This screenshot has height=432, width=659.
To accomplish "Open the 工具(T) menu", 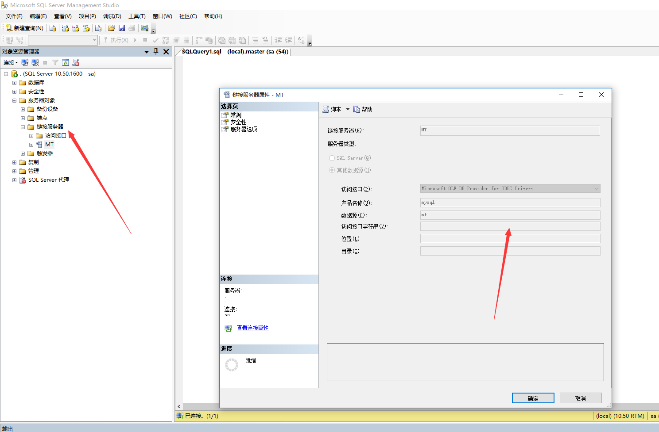I will [x=137, y=16].
